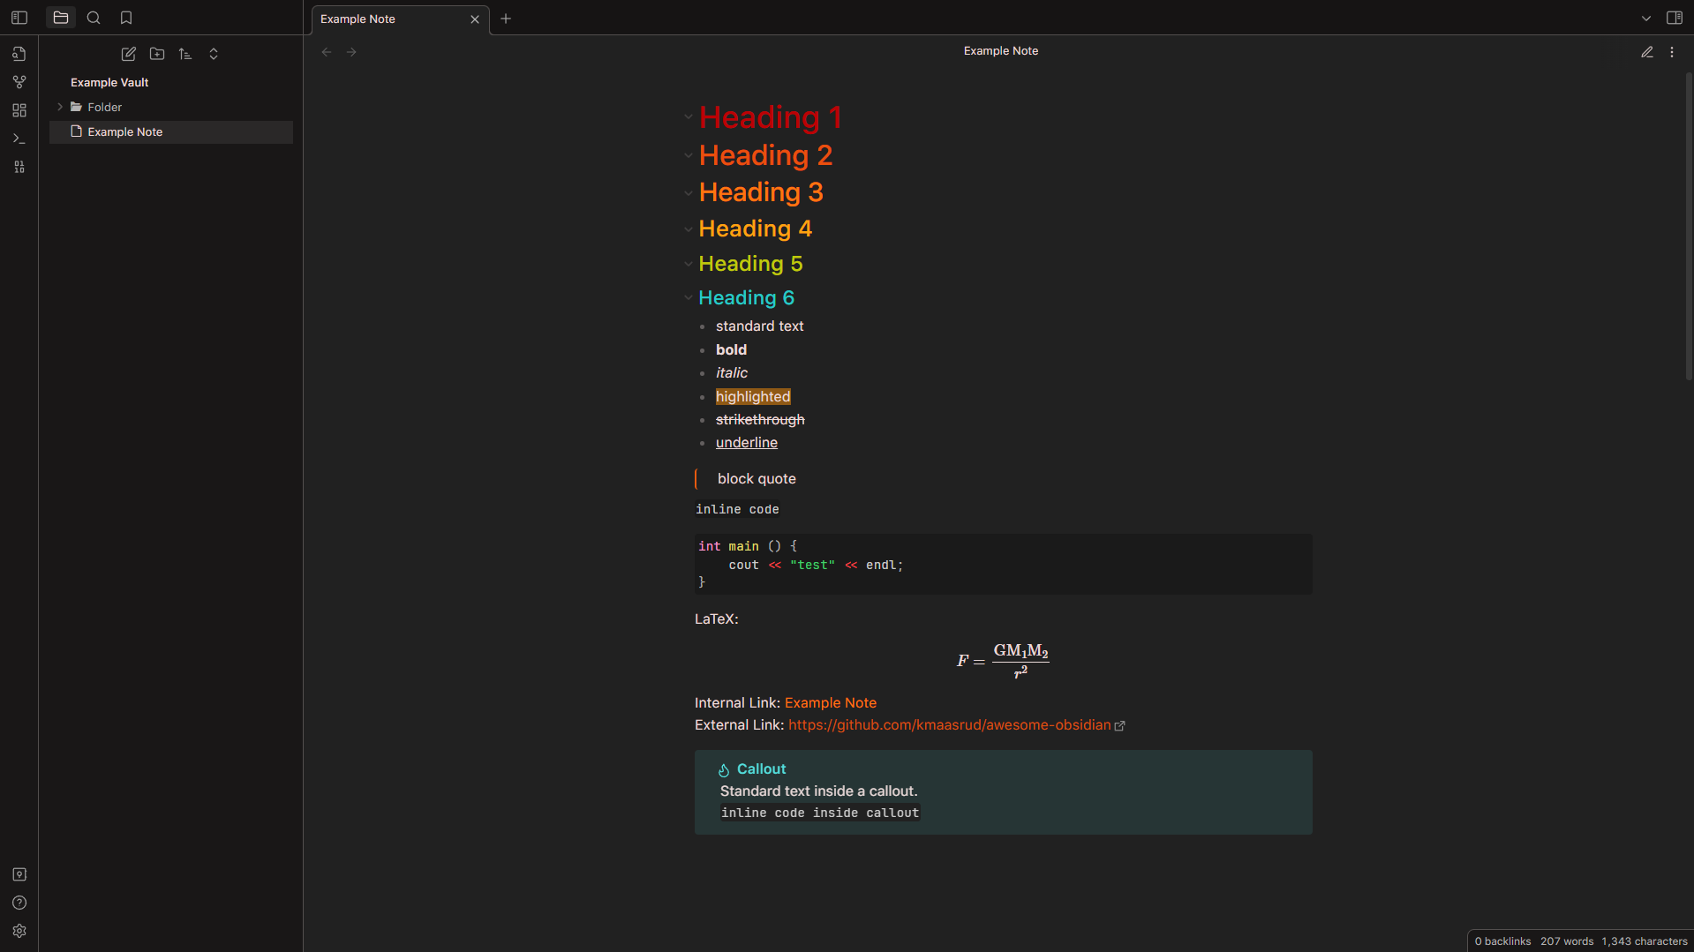This screenshot has width=1694, height=952.
Task: Click the strikethrough list item
Action: coord(760,420)
